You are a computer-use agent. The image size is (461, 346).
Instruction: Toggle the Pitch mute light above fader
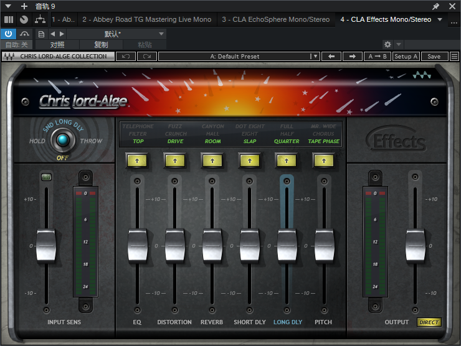(x=325, y=182)
